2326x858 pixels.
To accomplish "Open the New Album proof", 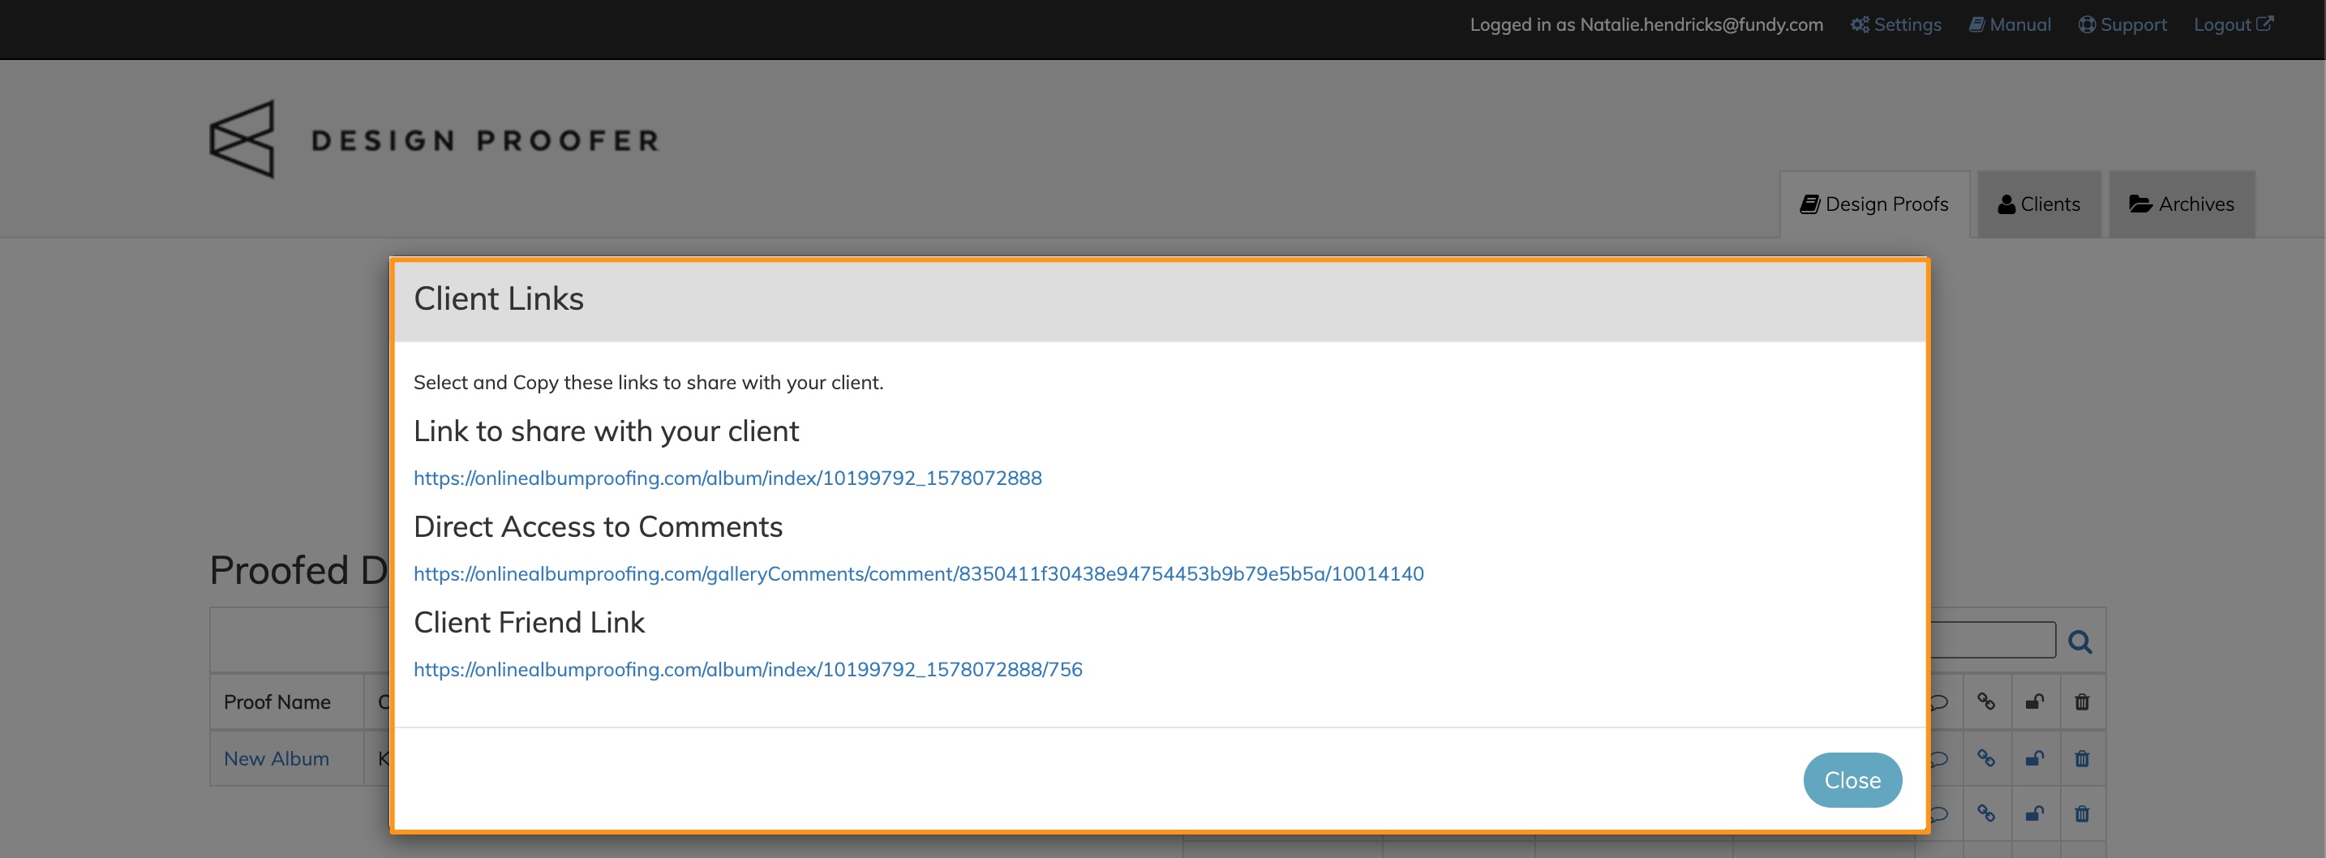I will tap(277, 758).
